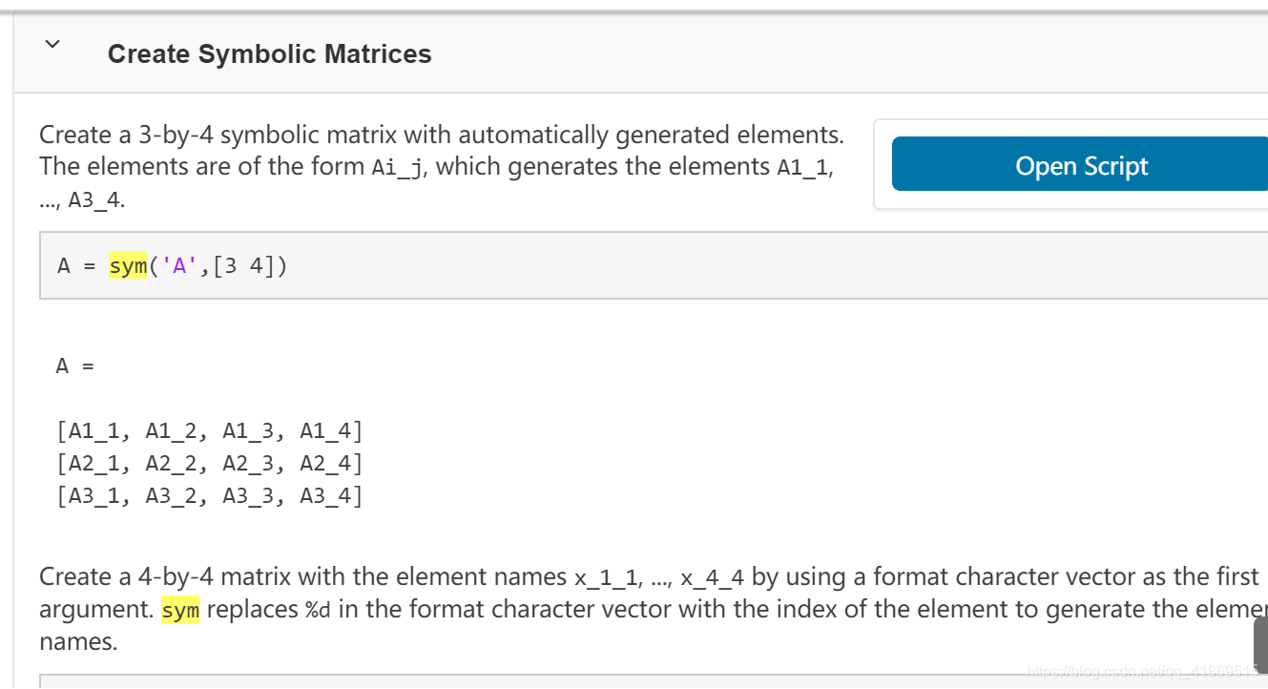Click the first output row starting with A1_1

[210, 431]
